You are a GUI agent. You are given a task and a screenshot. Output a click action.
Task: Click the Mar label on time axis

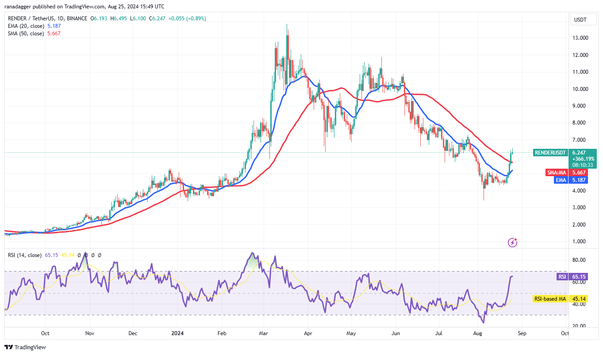click(264, 333)
